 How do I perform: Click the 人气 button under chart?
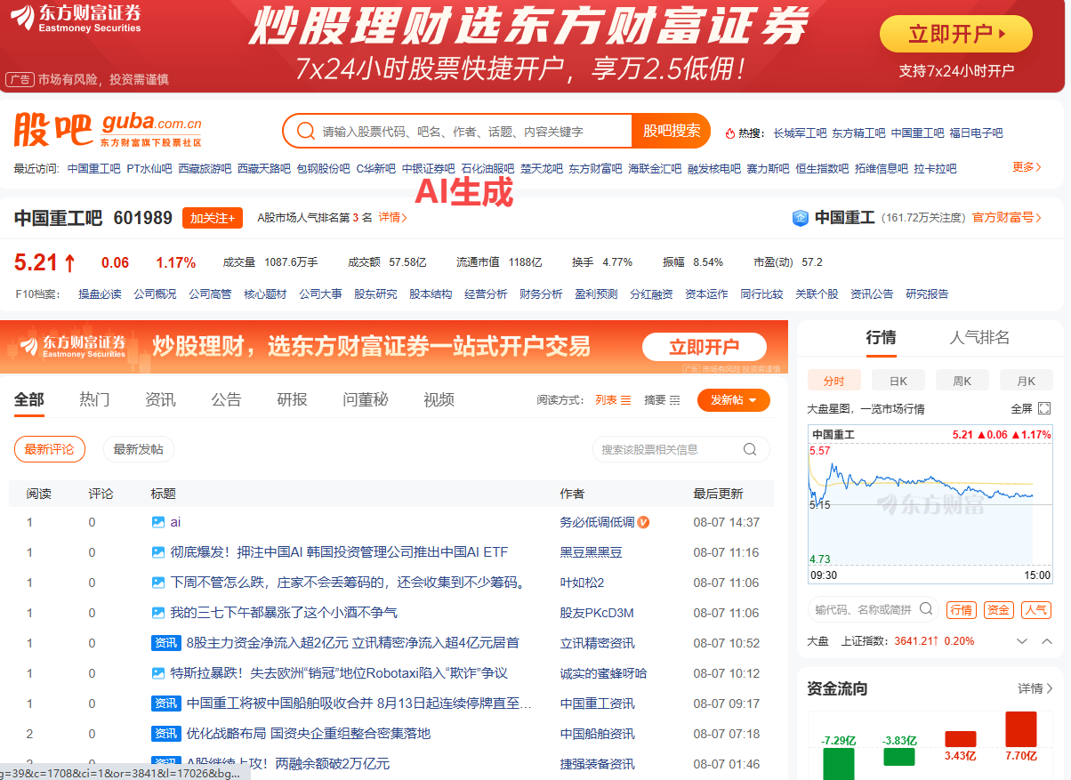pos(1035,610)
